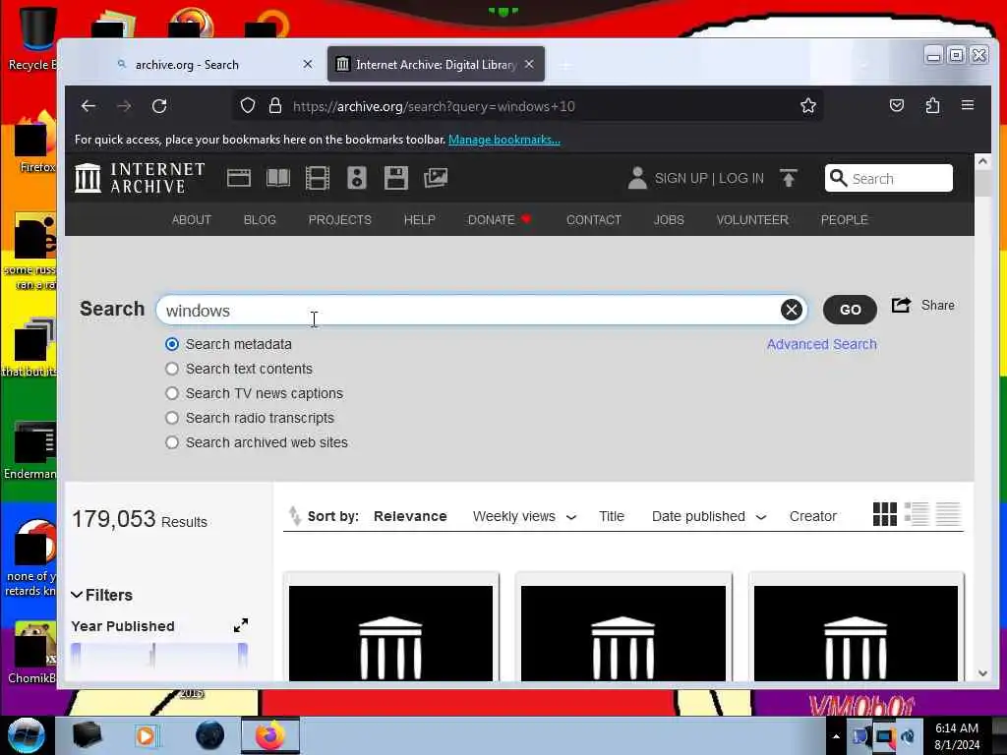Screen dimensions: 1007x755
Task: Select Search radio transcripts option
Action: [172, 418]
